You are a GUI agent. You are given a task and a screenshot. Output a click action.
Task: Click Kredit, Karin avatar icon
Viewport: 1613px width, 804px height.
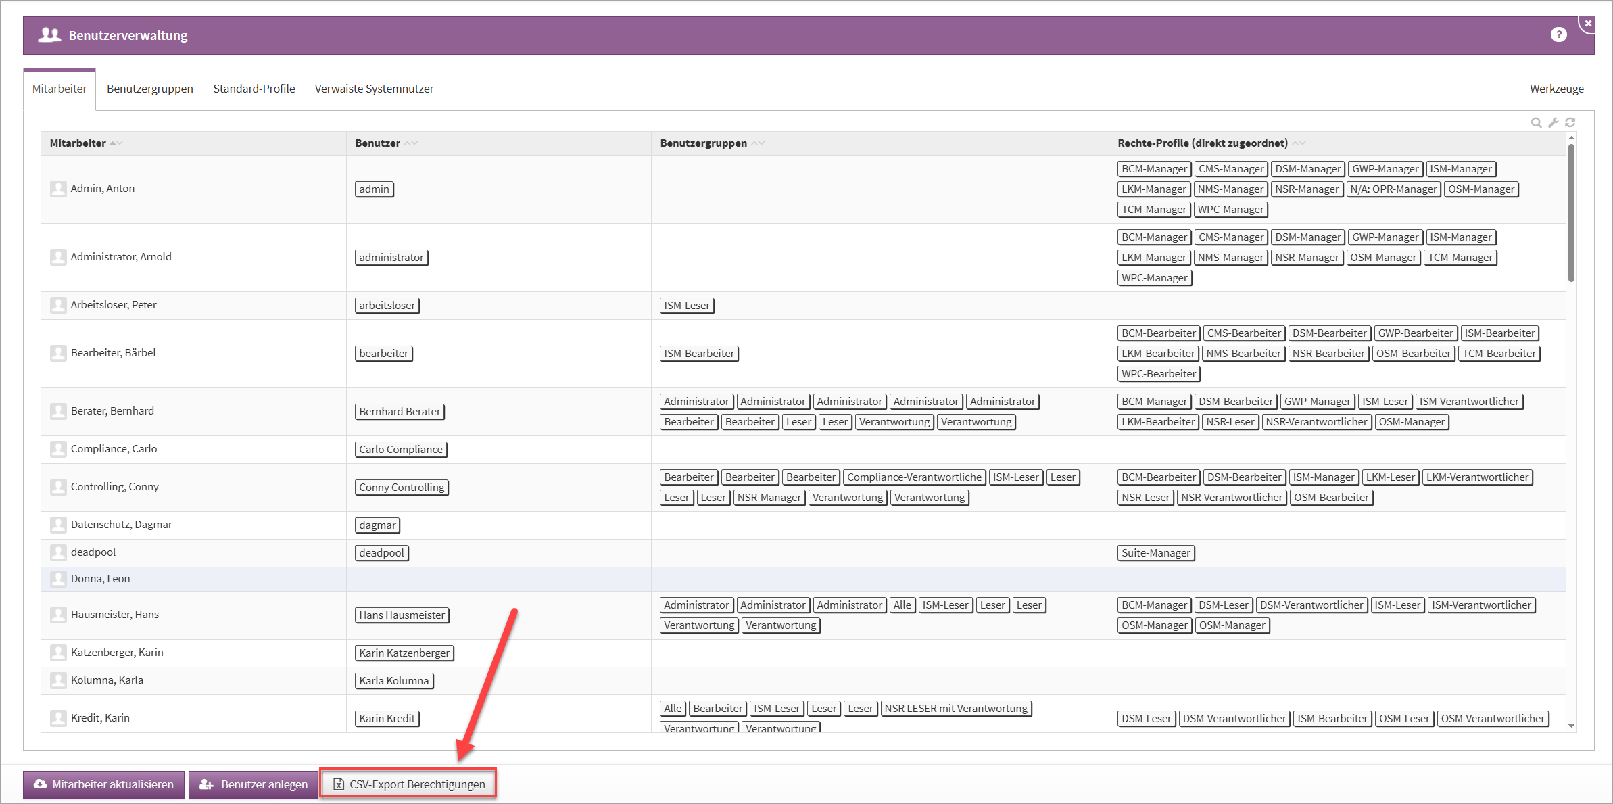coord(58,718)
